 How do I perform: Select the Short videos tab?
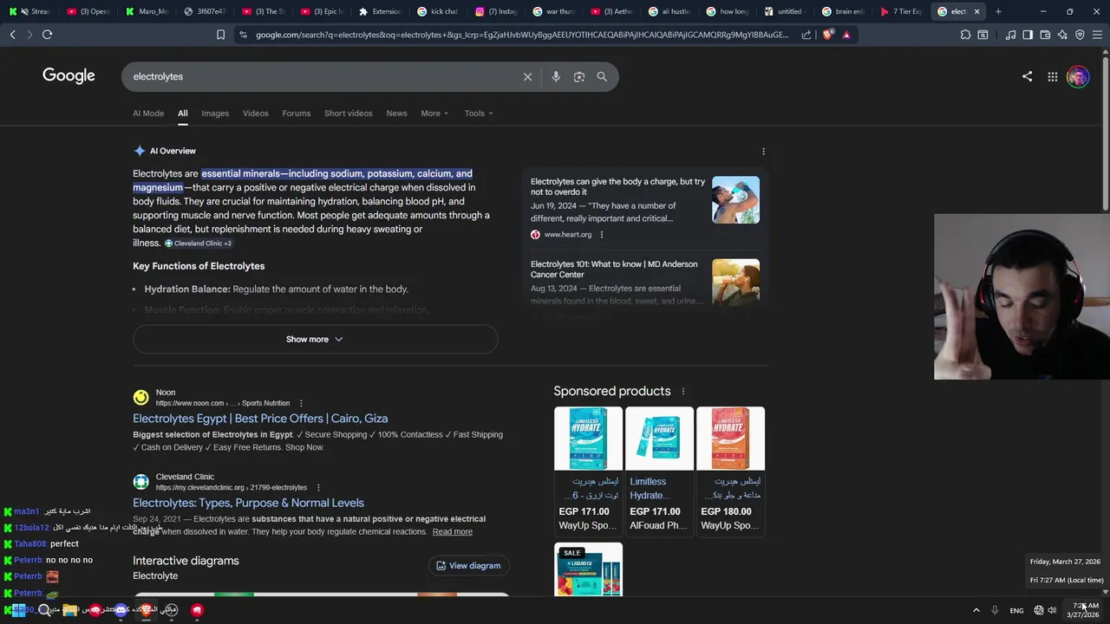click(x=348, y=114)
